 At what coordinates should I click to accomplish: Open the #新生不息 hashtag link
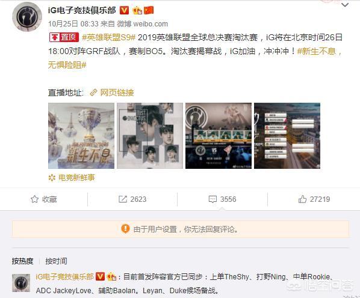(317, 51)
